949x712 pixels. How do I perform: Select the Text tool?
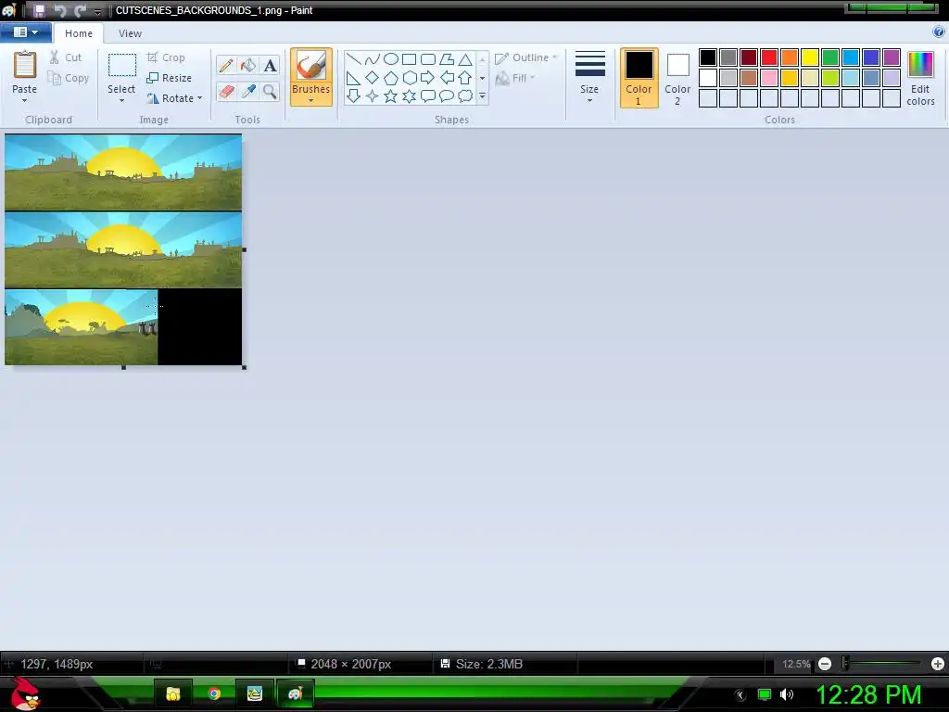pos(270,66)
